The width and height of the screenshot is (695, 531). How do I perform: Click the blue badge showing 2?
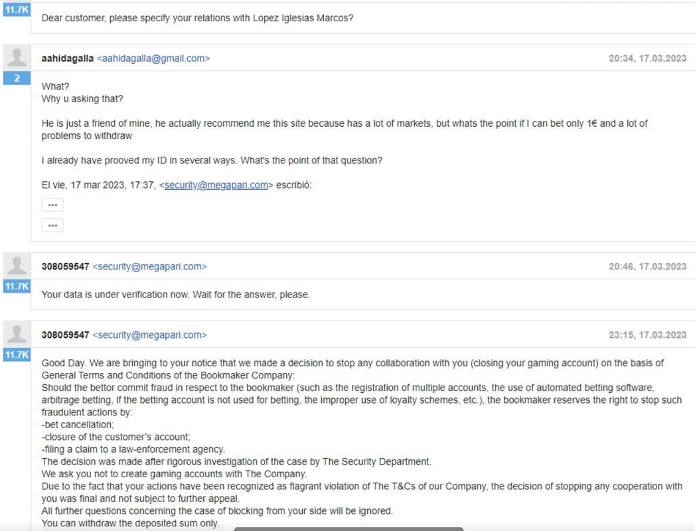click(x=17, y=78)
